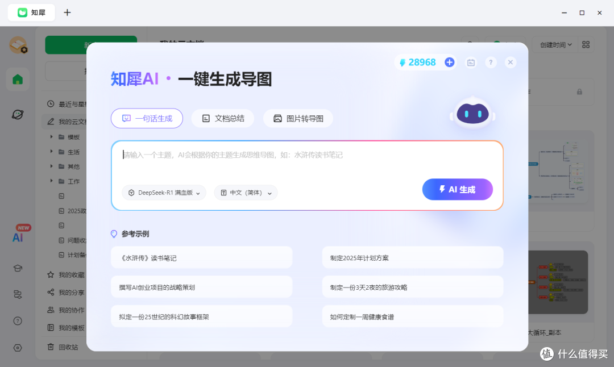
Task: Click the branch structure icon in sidebar
Action: [x=18, y=294]
